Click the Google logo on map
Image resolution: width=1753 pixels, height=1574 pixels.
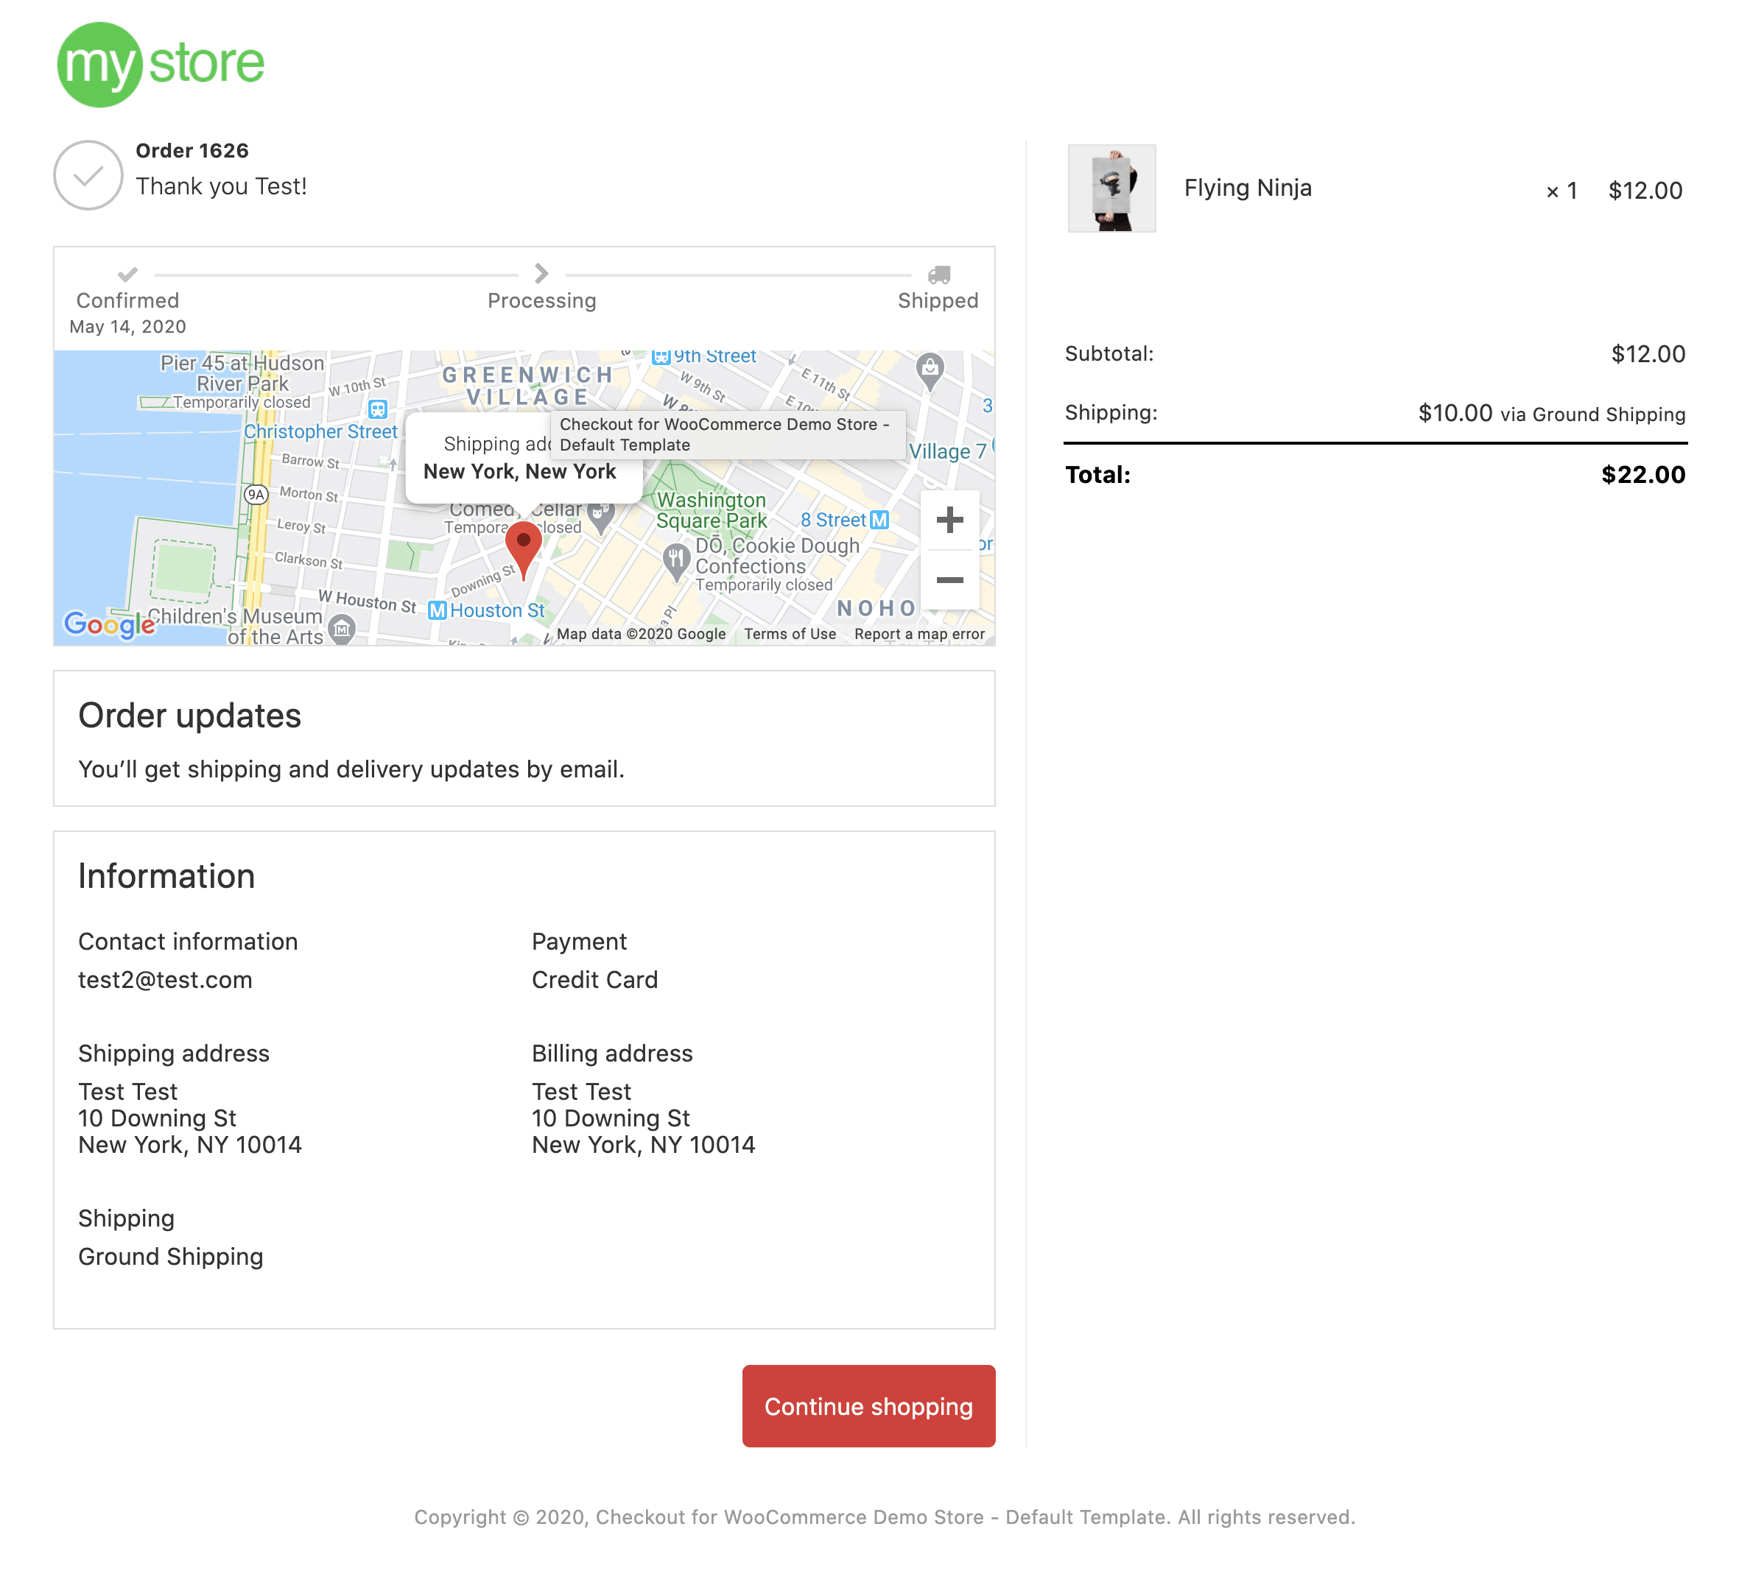109,623
